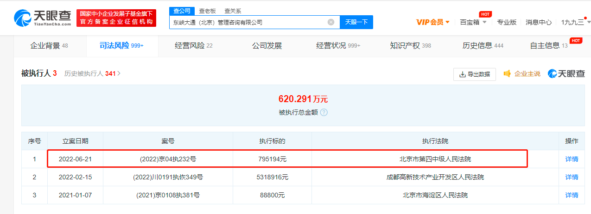Click the 立案日期 column header
Image resolution: width=591 pixels, height=214 pixels.
(75, 141)
